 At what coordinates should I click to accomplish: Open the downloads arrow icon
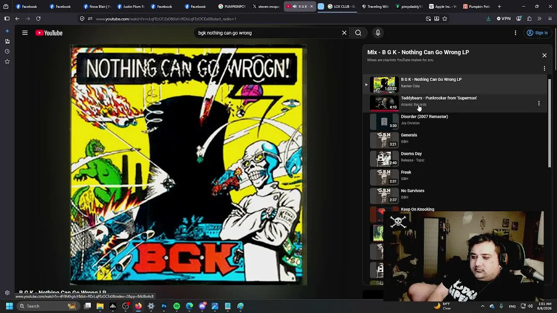click(488, 19)
